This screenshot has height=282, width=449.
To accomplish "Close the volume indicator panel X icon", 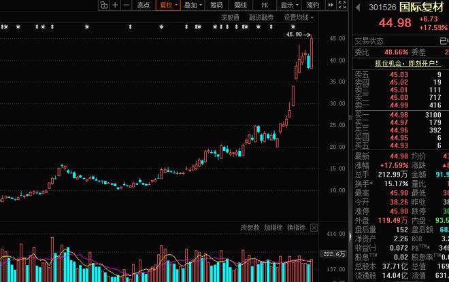I will pos(314,228).
